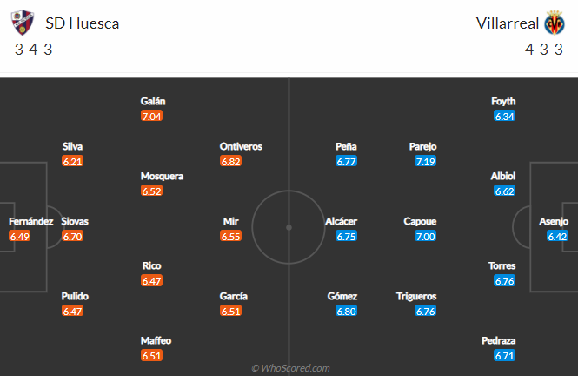
Task: Click the WhoScored.com watermark
Action: click(290, 368)
